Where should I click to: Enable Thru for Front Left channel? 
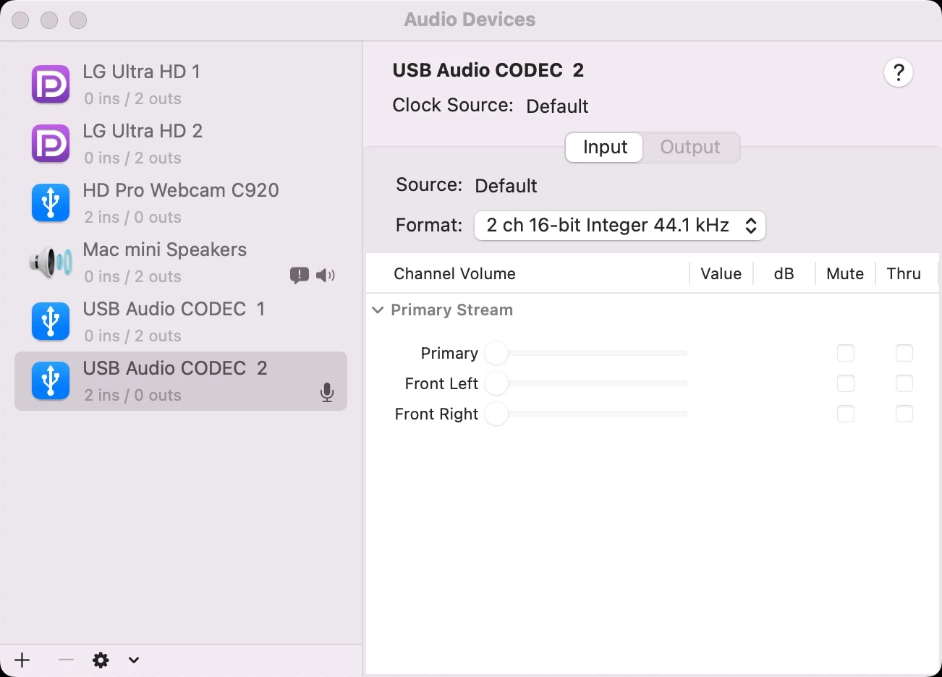coord(904,383)
